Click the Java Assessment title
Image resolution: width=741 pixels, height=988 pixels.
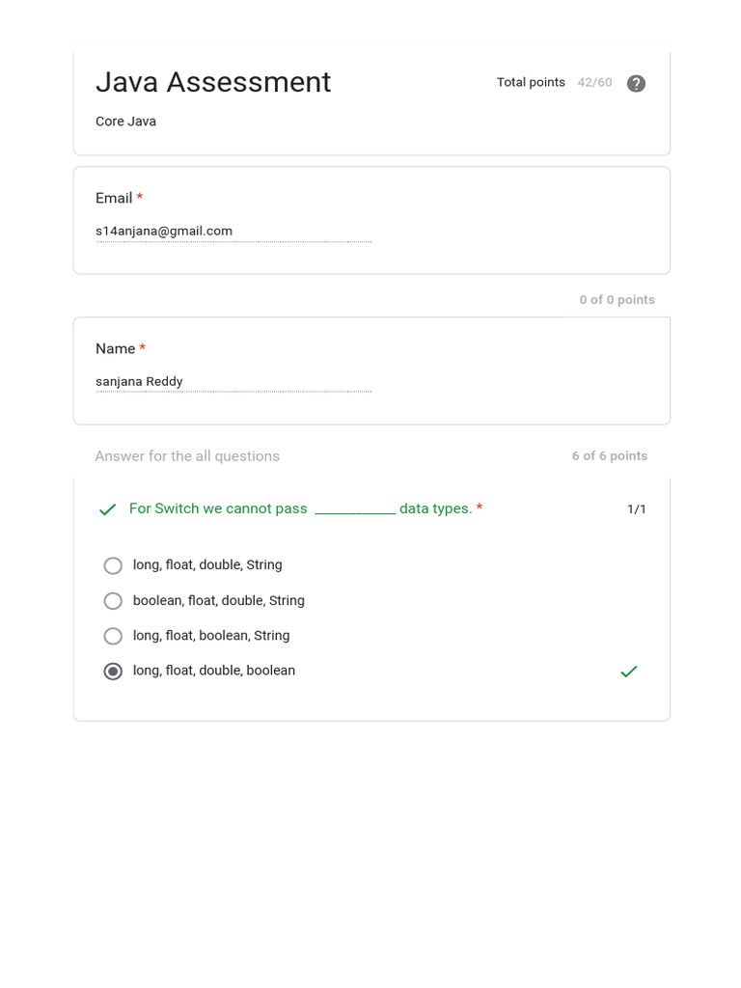[x=213, y=83]
